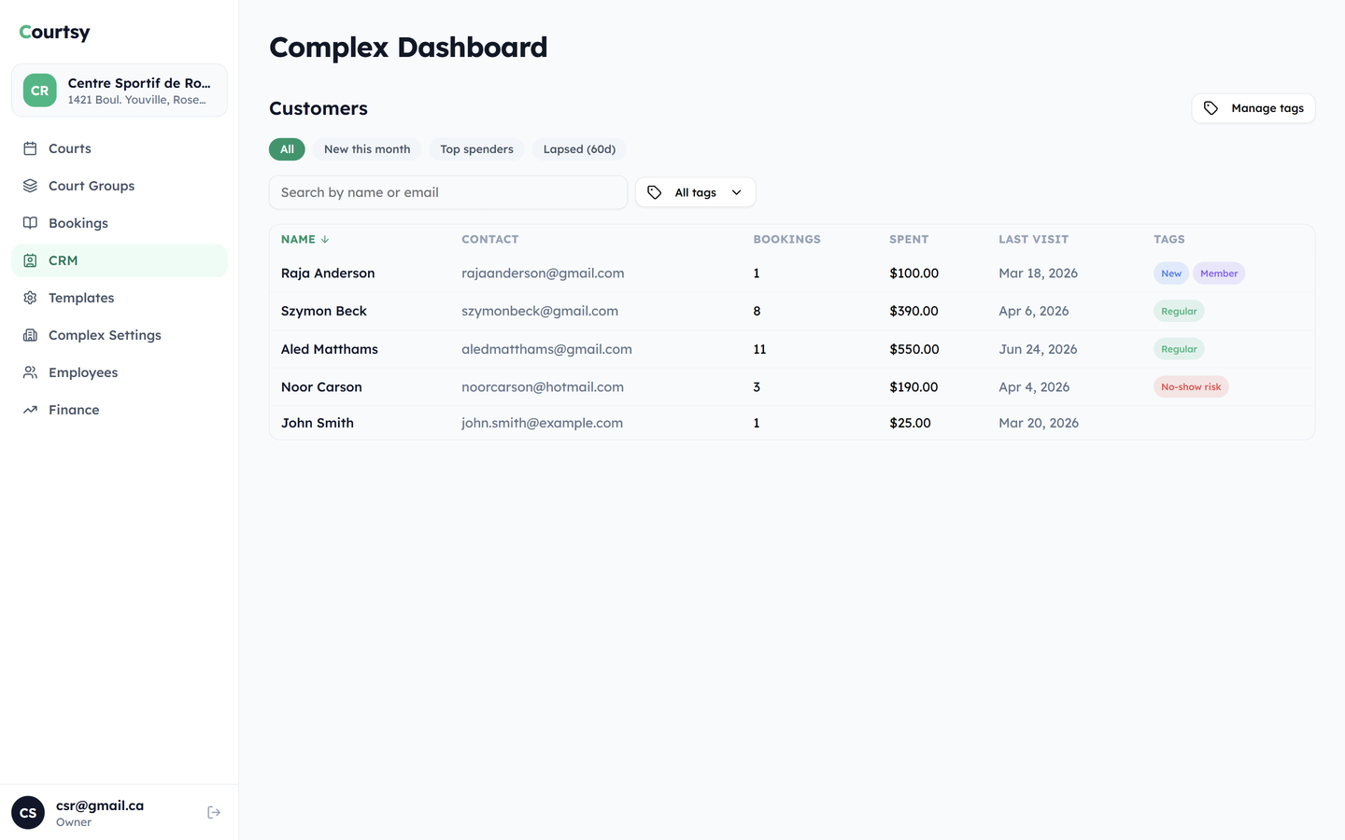Click the Complex Settings building icon

[30, 335]
